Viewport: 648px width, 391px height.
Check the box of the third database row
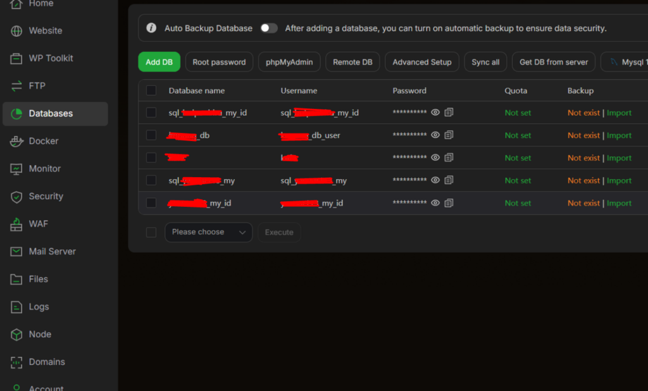[151, 158]
